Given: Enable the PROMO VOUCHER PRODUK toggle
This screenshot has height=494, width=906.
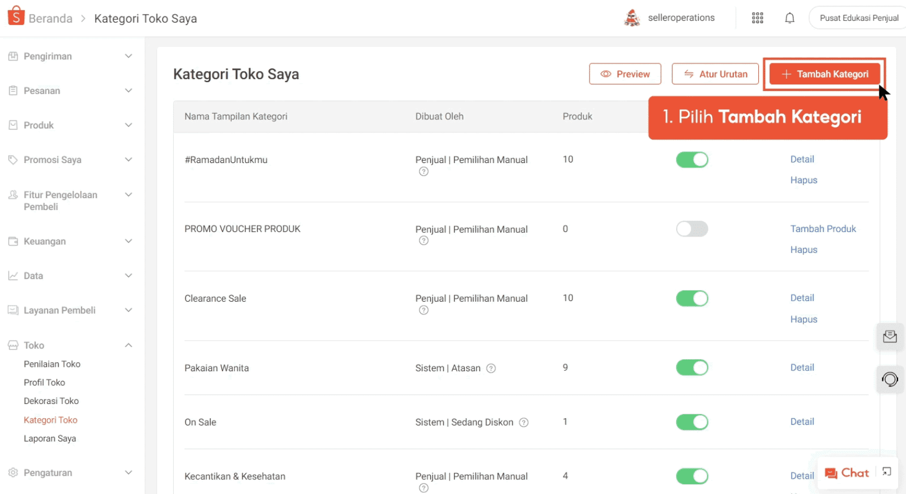Looking at the screenshot, I should click(x=692, y=229).
